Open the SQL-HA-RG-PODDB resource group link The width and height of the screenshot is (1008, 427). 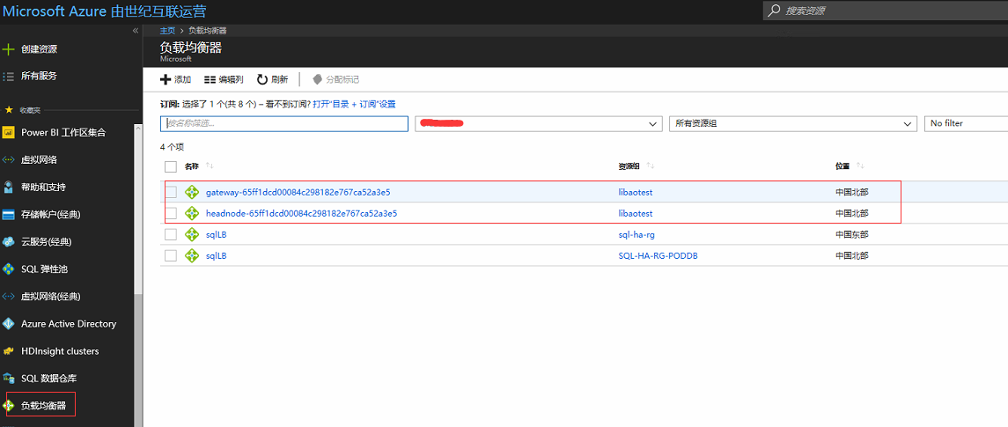point(664,256)
